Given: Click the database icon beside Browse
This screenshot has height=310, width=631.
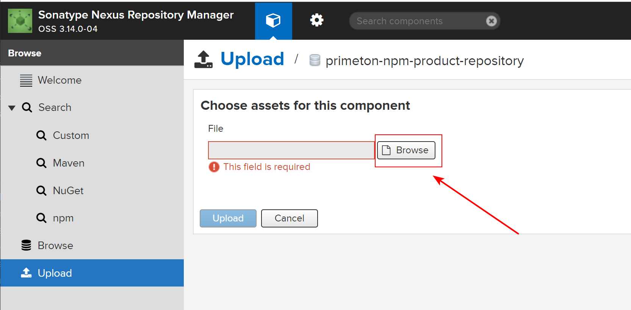Looking at the screenshot, I should click(26, 245).
